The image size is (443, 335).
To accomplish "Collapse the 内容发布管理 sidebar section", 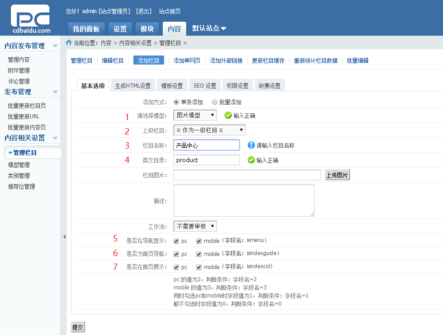I will click(x=55, y=46).
